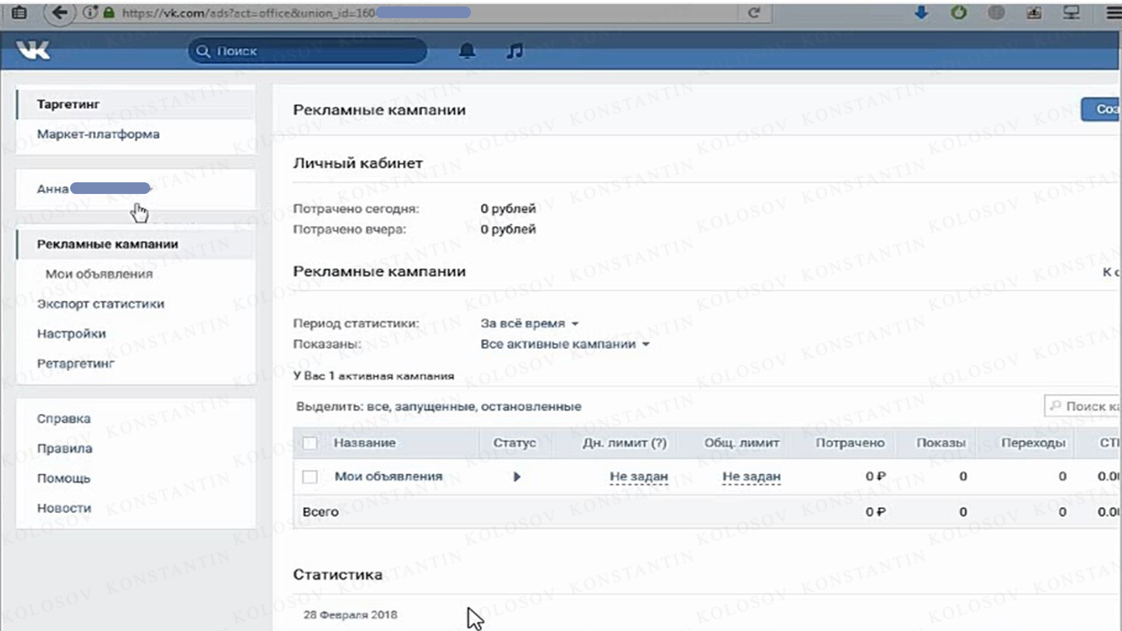The width and height of the screenshot is (1122, 631).
Task: Sort by Статус column header
Action: pos(514,443)
